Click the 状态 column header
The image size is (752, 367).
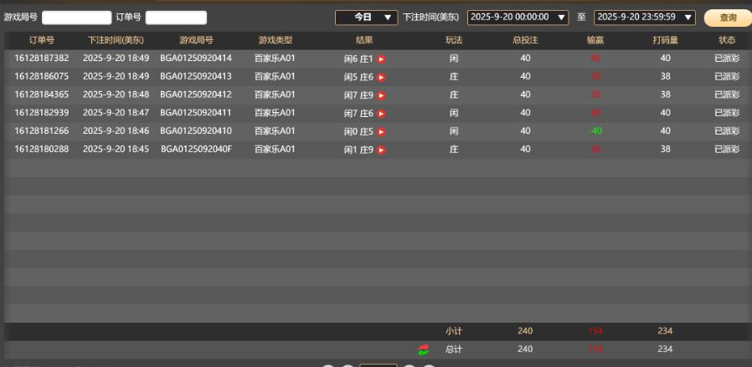point(727,40)
